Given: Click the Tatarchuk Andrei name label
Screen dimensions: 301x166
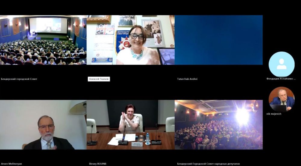Looking at the screenshot, I should (x=187, y=79).
